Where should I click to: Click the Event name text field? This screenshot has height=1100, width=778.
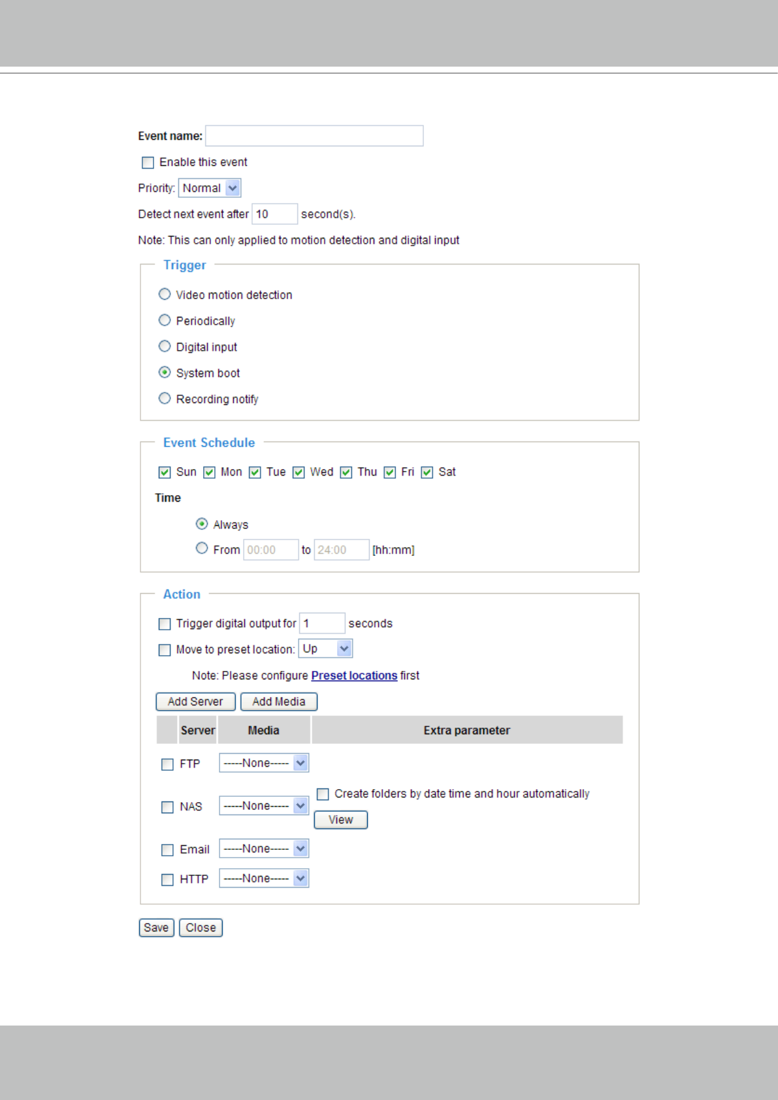point(314,136)
